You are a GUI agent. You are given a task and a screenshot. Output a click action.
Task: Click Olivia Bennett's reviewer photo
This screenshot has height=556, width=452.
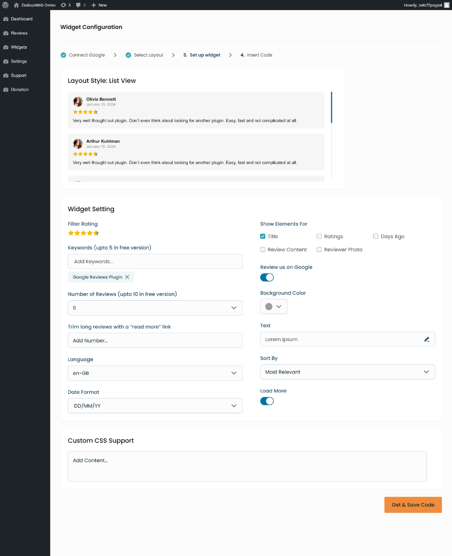click(78, 101)
